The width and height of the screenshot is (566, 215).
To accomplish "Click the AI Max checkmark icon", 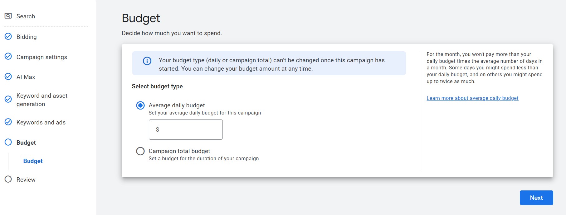I will [x=8, y=77].
